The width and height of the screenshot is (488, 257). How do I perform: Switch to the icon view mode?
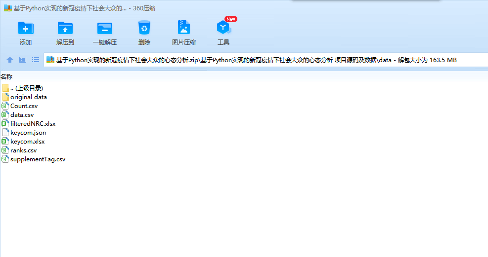point(23,60)
